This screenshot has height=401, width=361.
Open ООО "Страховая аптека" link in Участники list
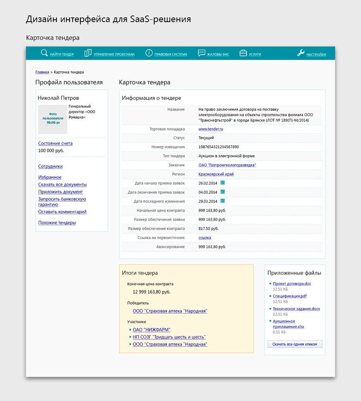[170, 344]
